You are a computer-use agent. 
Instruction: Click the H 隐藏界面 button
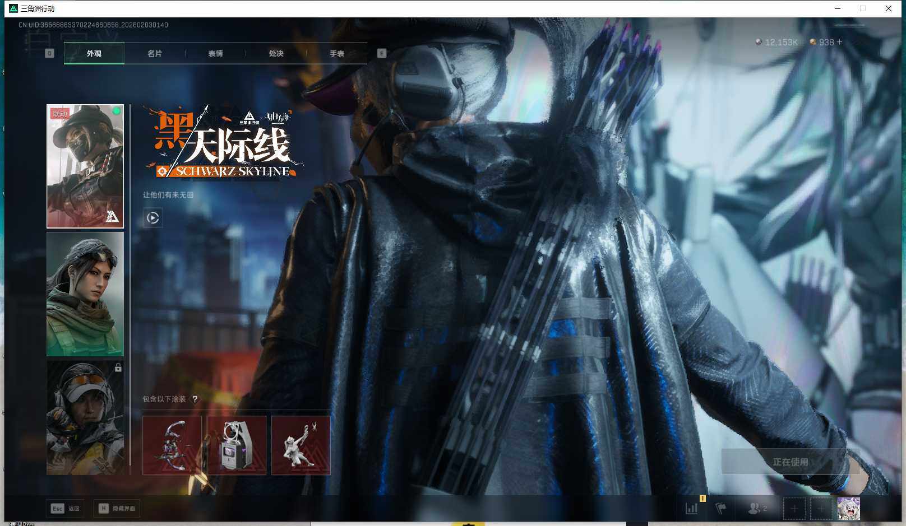click(117, 509)
